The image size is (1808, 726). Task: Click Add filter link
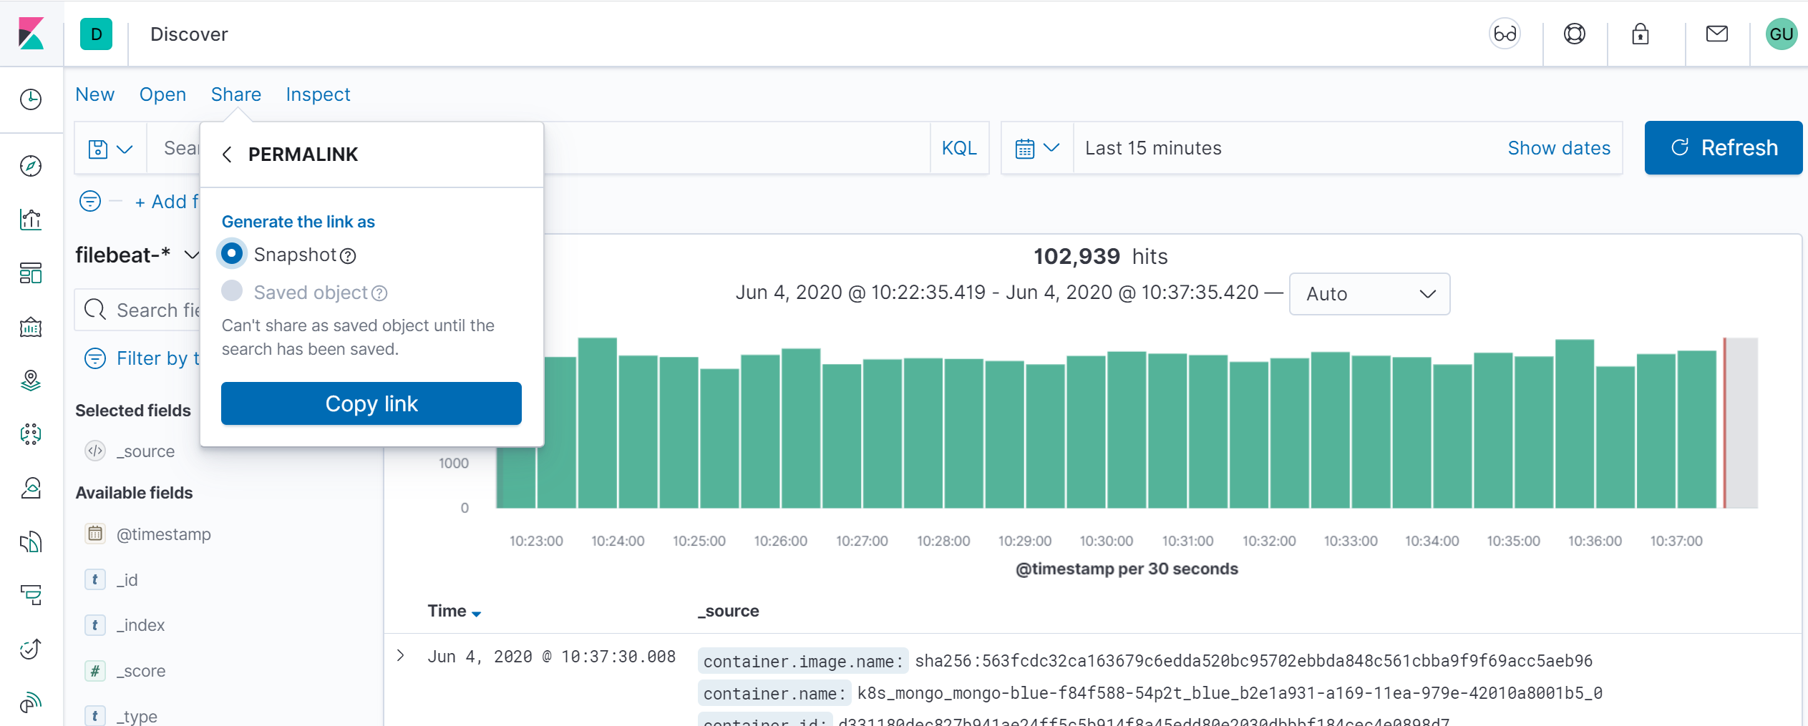pos(167,202)
